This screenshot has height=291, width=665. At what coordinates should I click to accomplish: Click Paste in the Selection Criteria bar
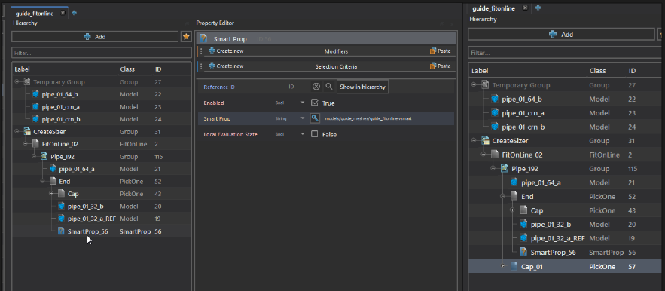pyautogui.click(x=441, y=66)
